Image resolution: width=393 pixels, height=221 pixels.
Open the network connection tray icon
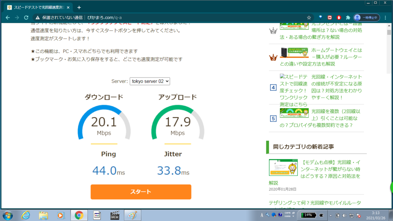(352, 216)
